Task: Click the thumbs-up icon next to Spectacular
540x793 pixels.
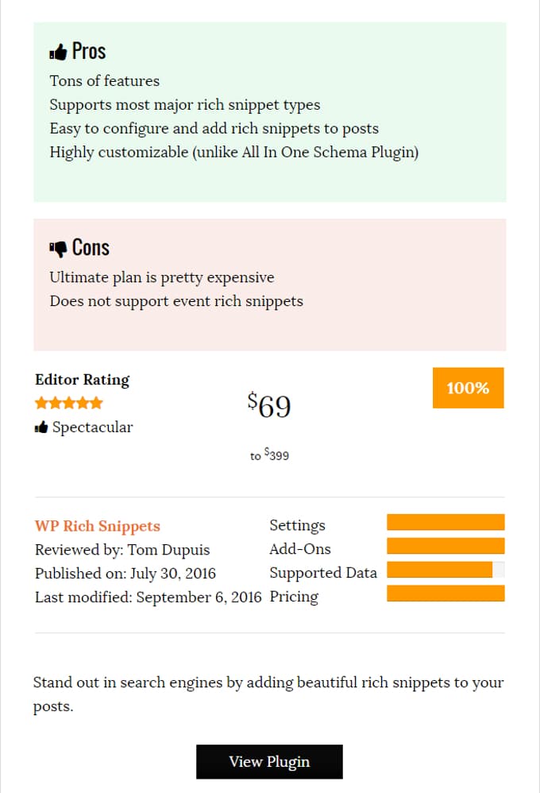Action: [x=41, y=428]
